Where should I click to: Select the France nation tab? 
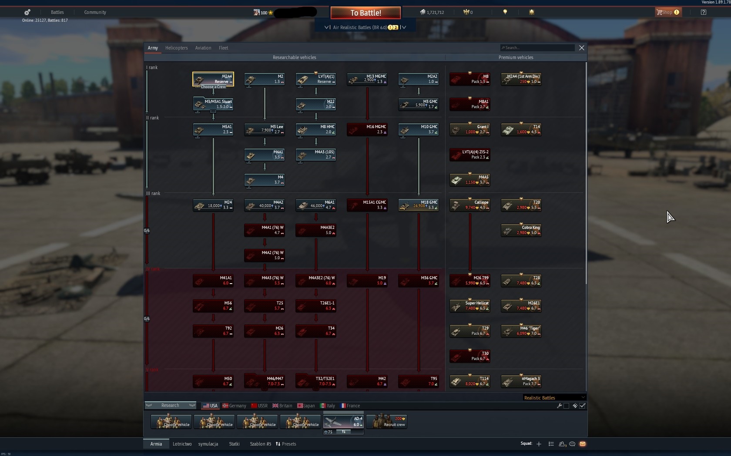pyautogui.click(x=350, y=406)
